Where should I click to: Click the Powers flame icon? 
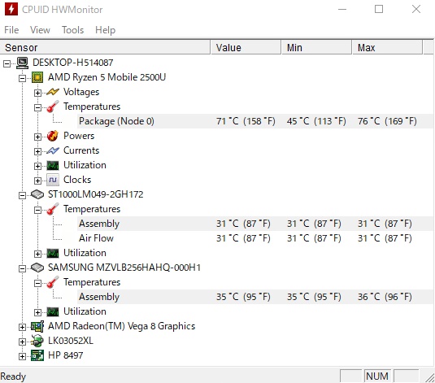52,136
